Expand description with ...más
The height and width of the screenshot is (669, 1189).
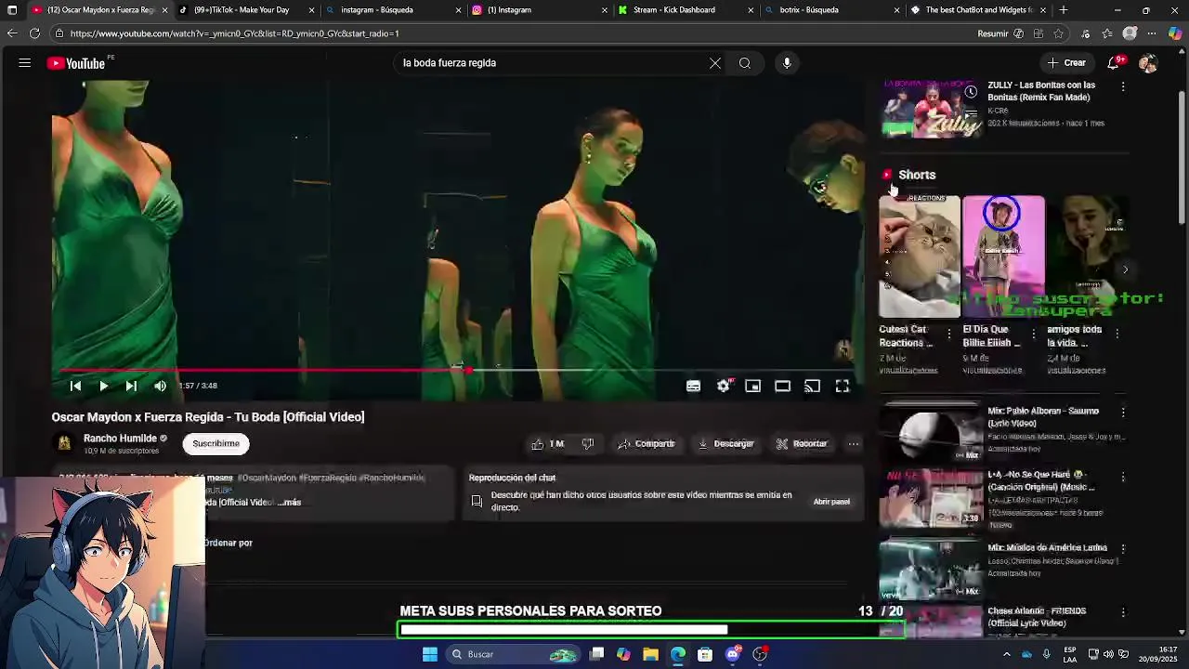click(290, 503)
